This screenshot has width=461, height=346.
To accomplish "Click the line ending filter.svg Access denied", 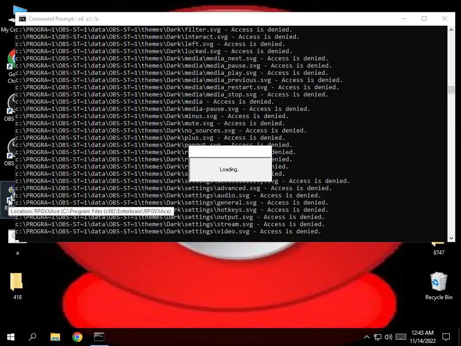I will (x=154, y=30).
